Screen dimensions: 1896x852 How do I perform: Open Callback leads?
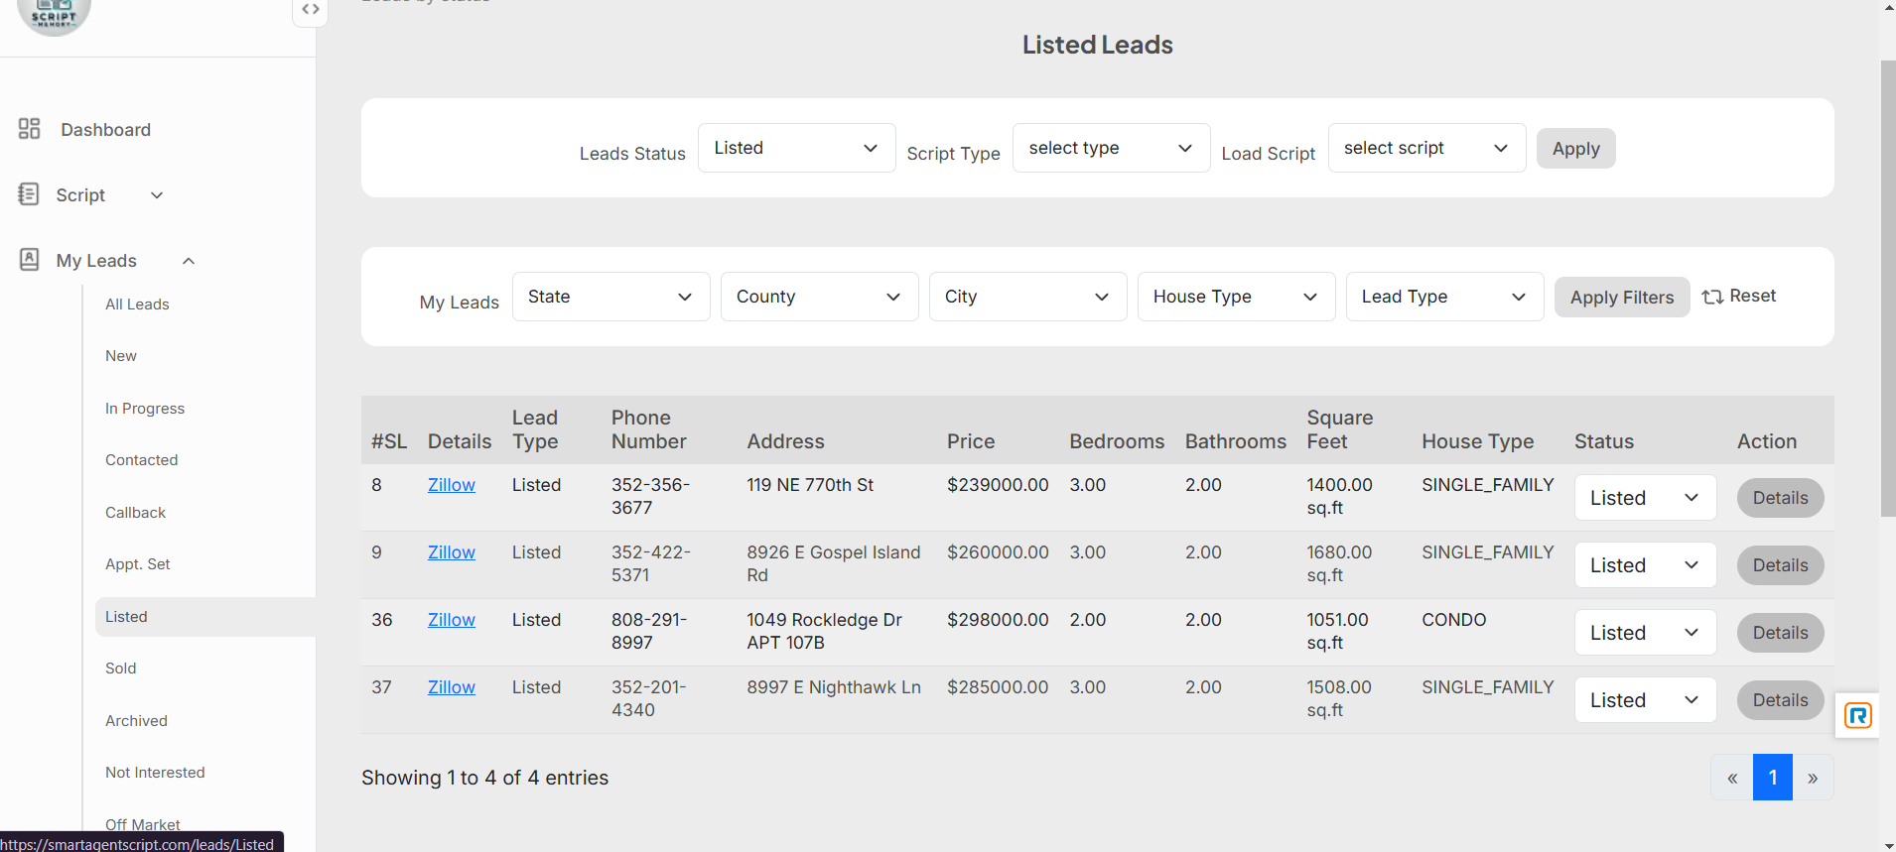point(135,513)
